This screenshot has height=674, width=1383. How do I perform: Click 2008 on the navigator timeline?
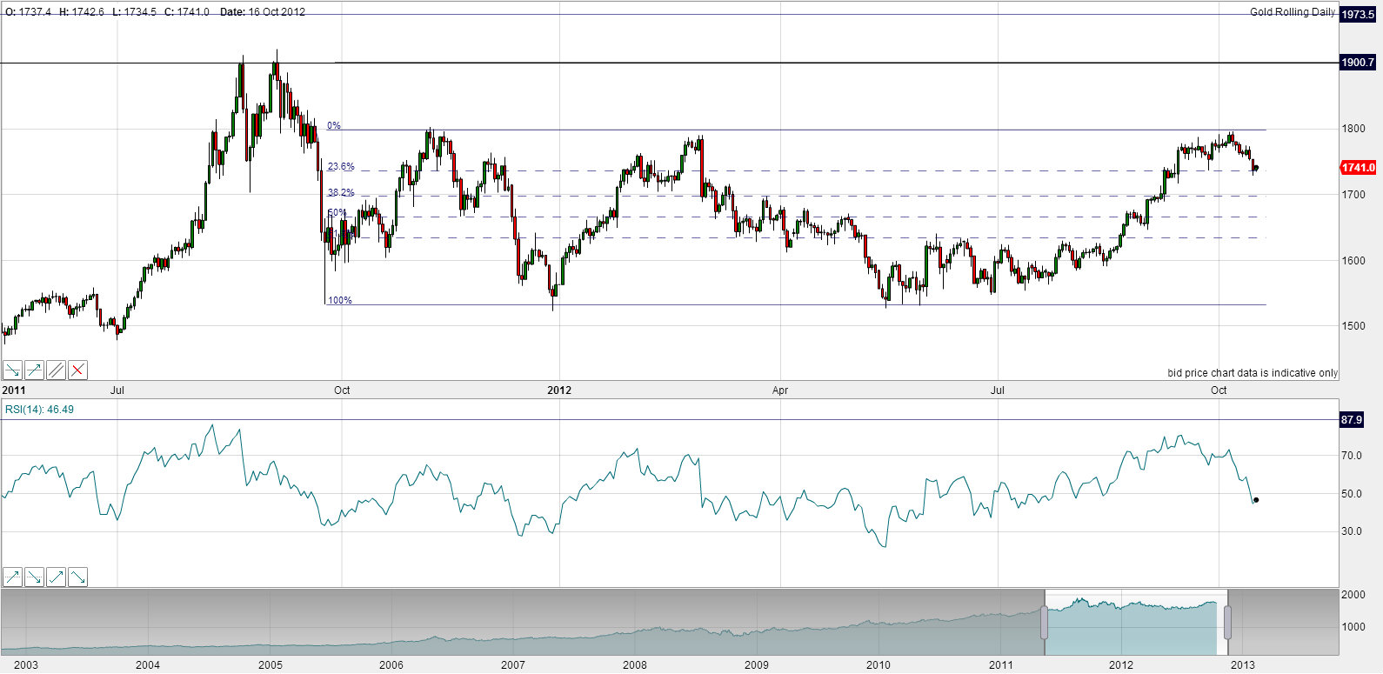pos(635,665)
